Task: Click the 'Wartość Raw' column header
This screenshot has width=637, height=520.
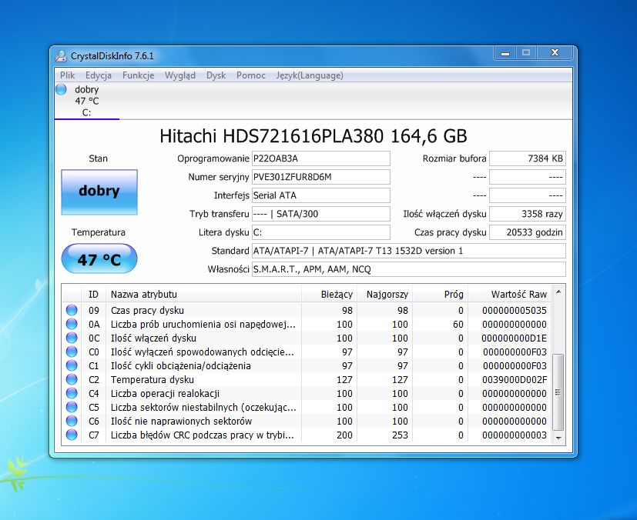Action: [510, 294]
